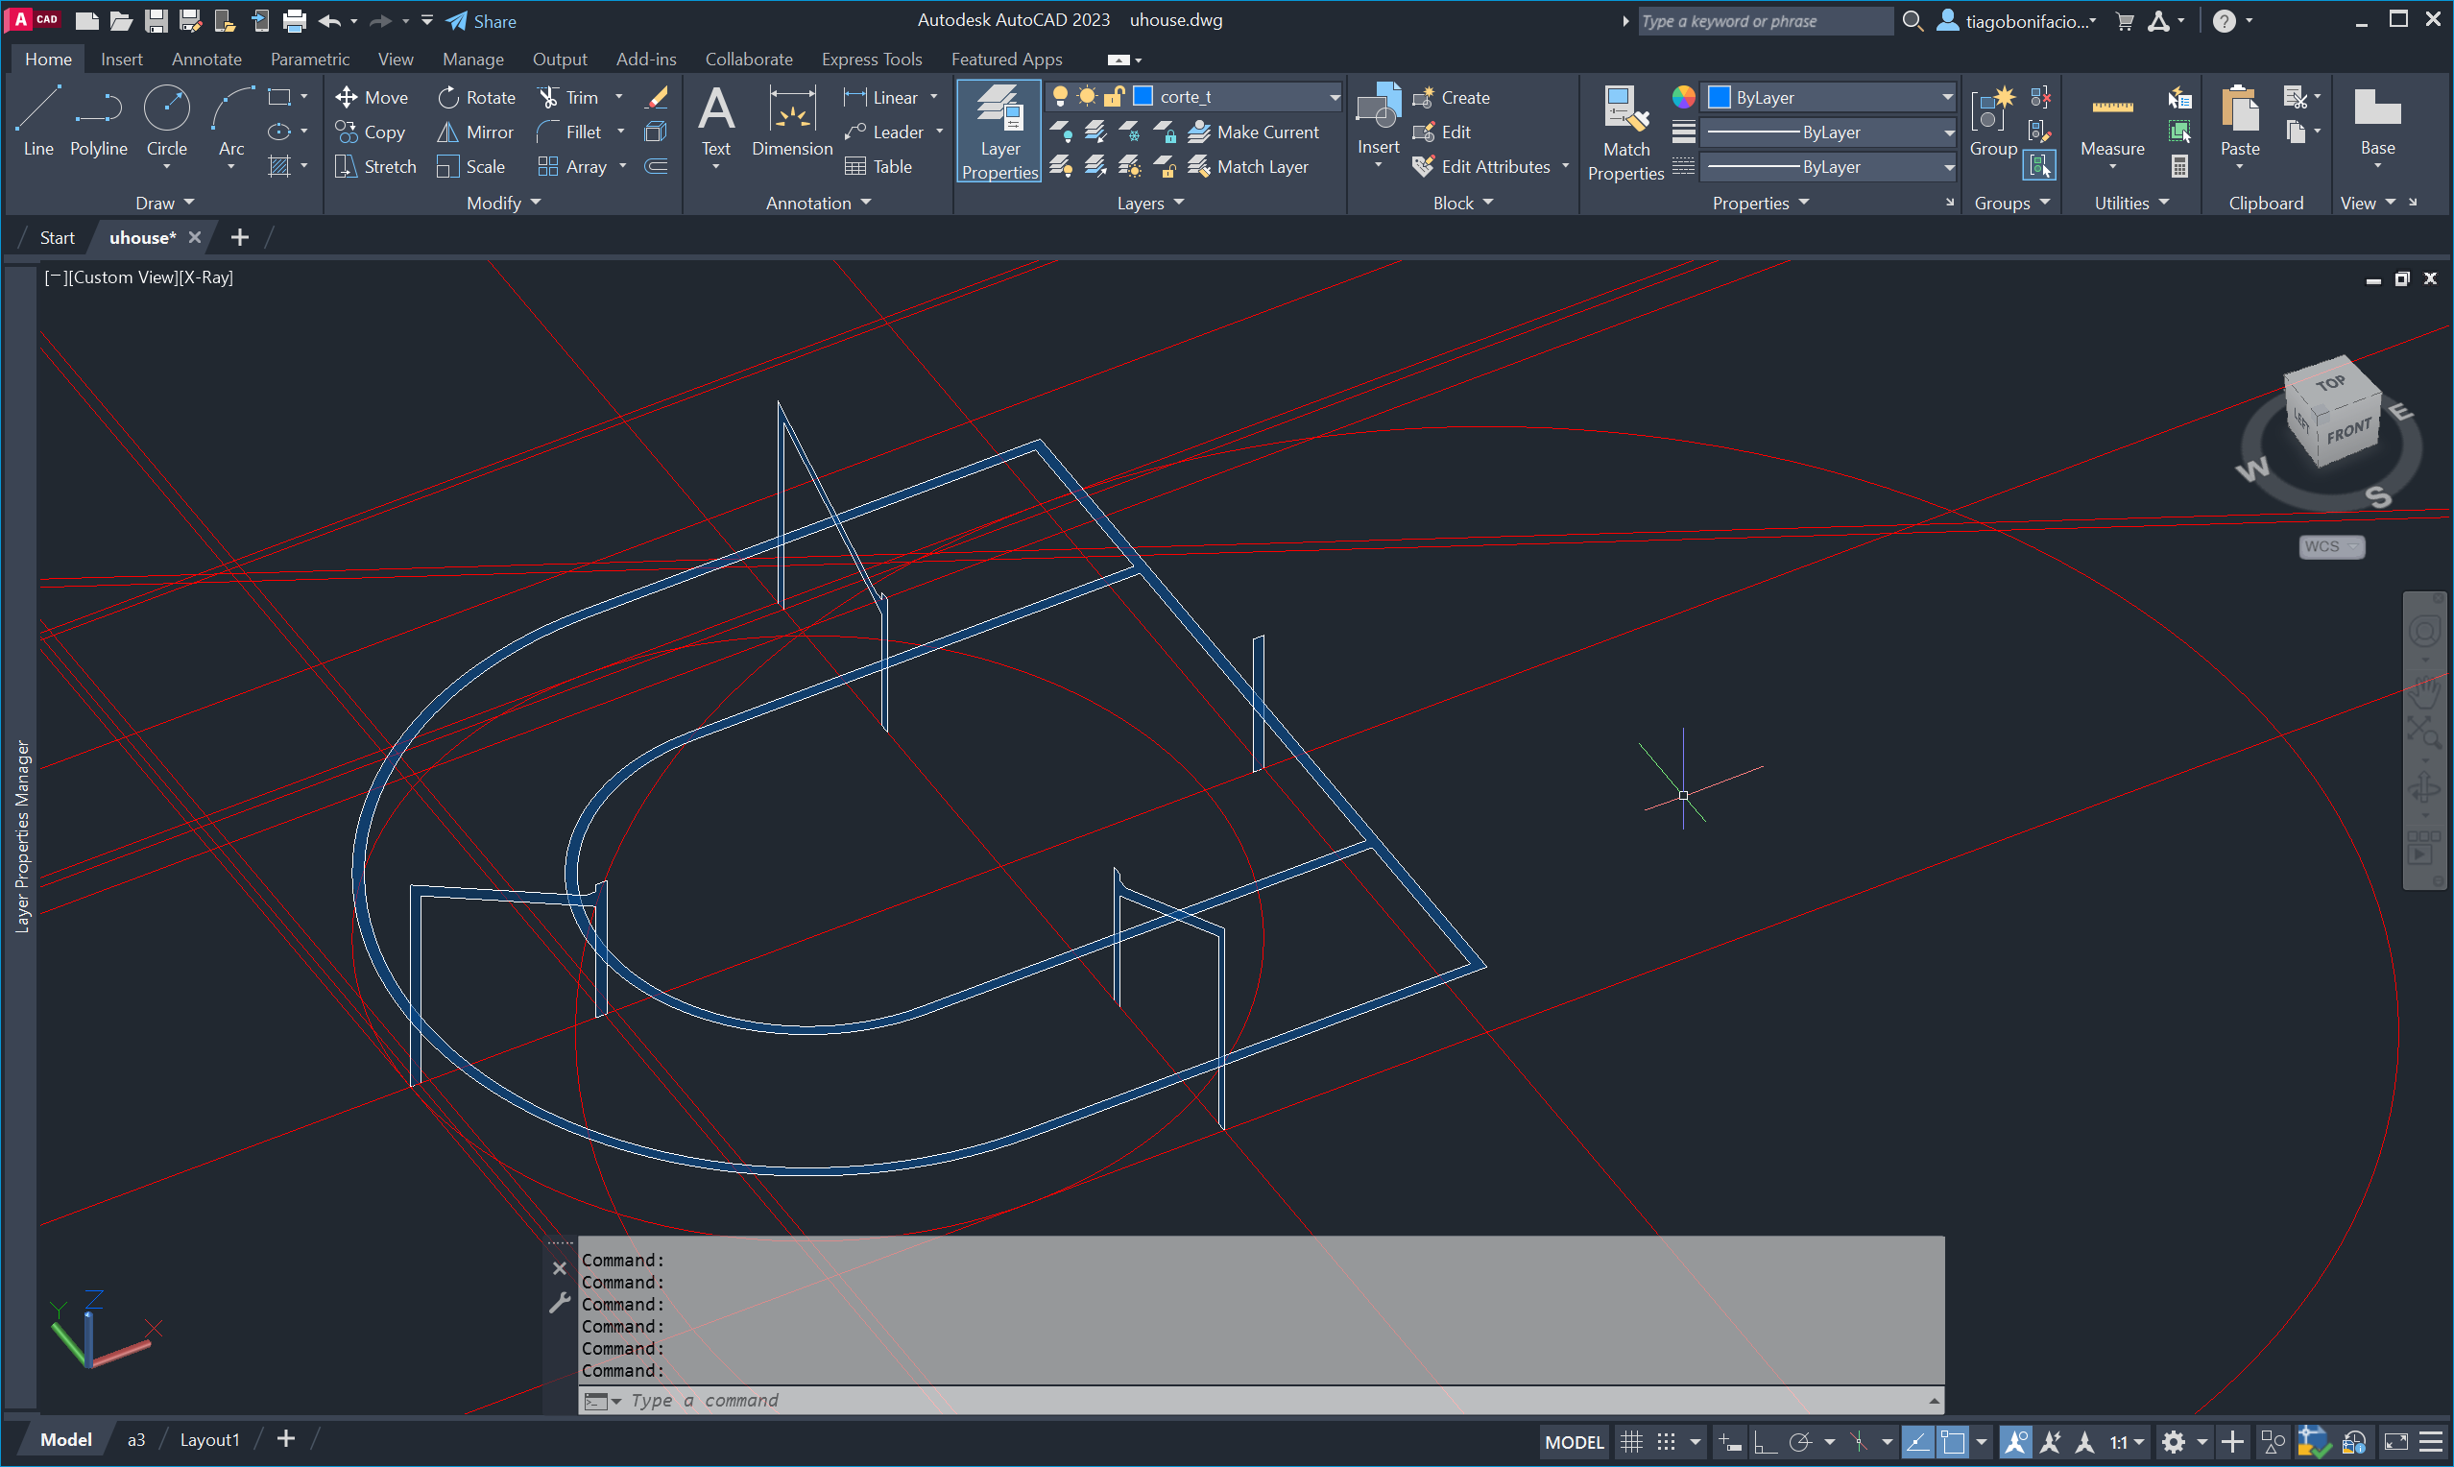Click the Share button
Screen dimensions: 2454x1467
pyautogui.click(x=481, y=21)
